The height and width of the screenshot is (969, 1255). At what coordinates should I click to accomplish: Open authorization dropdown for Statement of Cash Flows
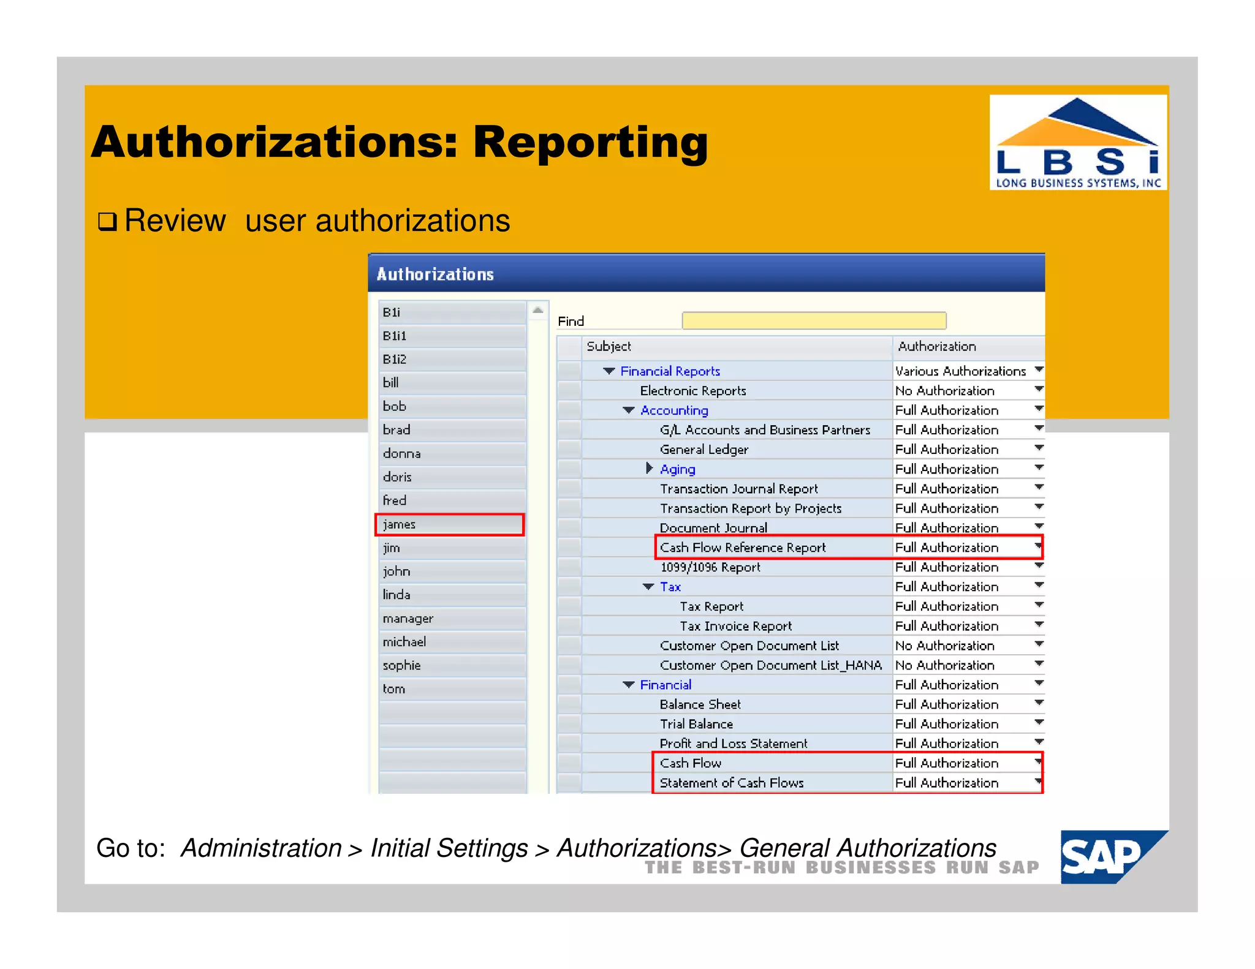[1038, 782]
